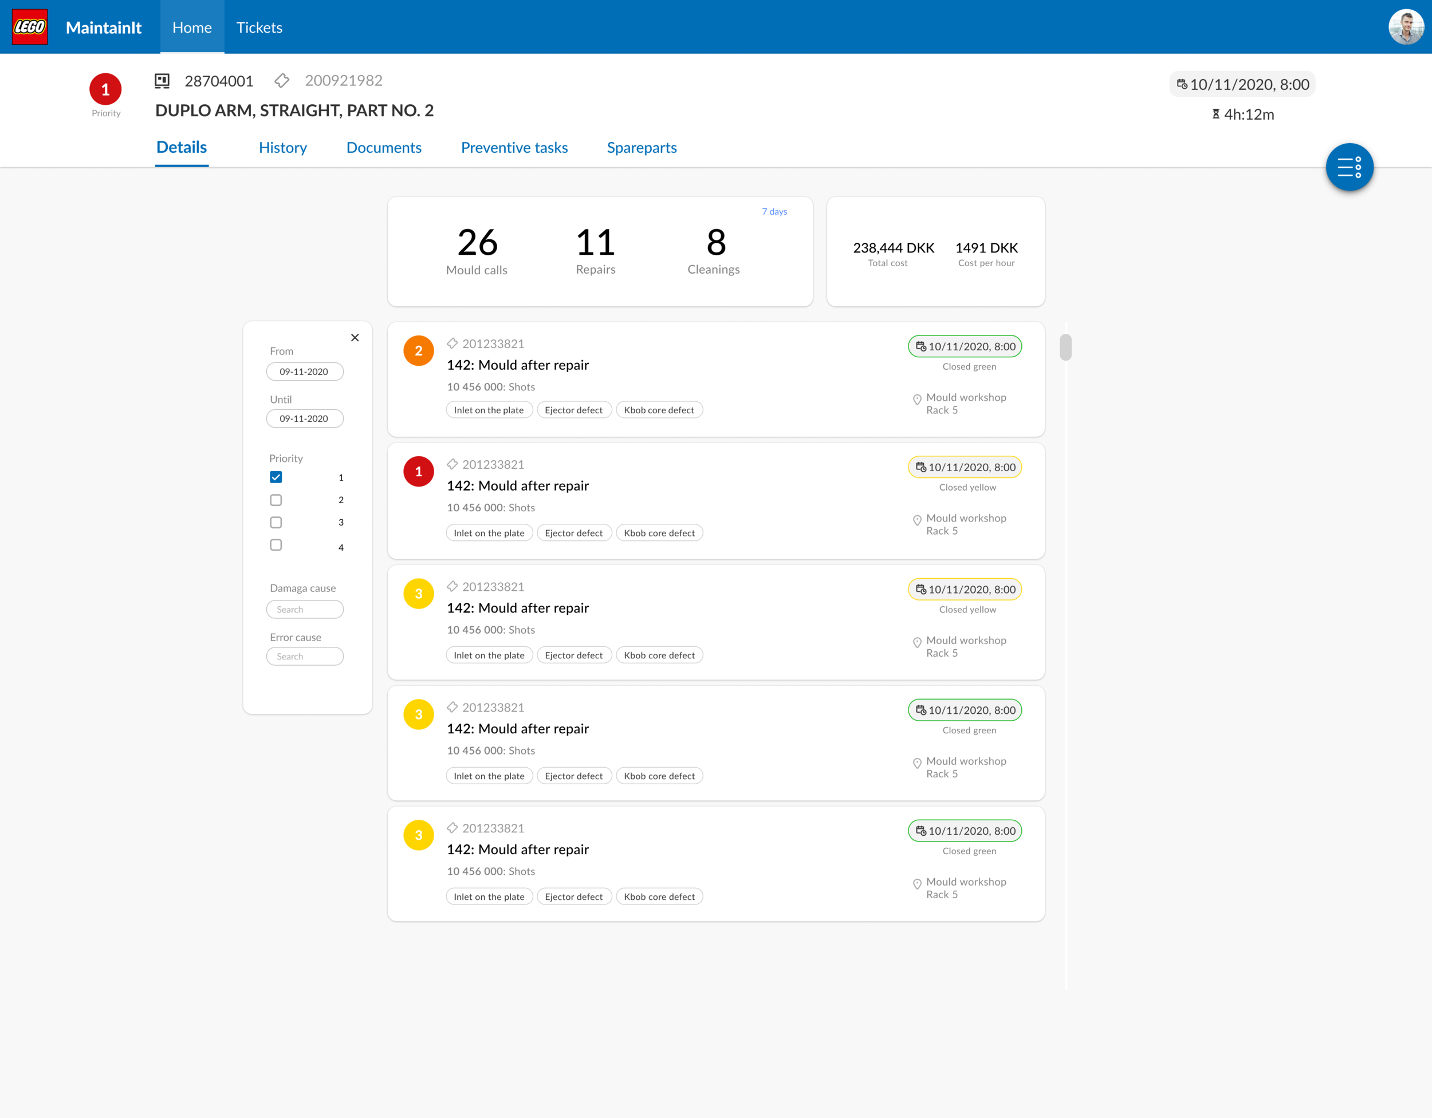Click the blue floating menu list button
The height and width of the screenshot is (1118, 1432).
pos(1349,167)
